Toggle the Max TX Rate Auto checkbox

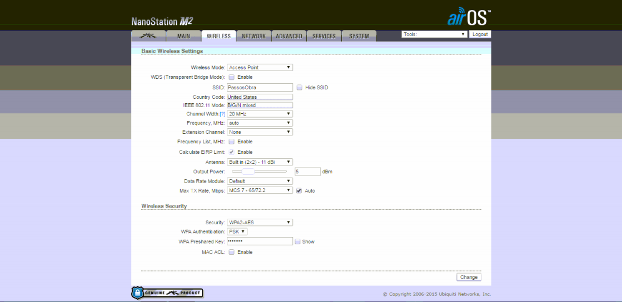300,190
